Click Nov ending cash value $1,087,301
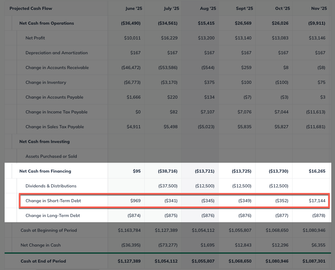This screenshot has height=270, width=335. [314, 261]
